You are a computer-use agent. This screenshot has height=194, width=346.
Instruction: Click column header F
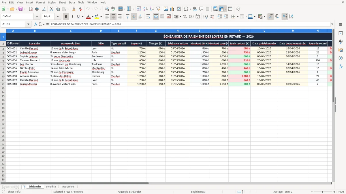coord(136,30)
